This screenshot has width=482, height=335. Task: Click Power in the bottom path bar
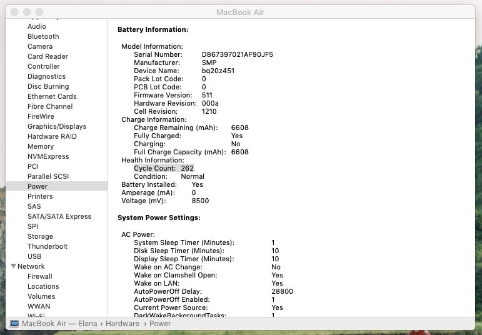point(160,324)
